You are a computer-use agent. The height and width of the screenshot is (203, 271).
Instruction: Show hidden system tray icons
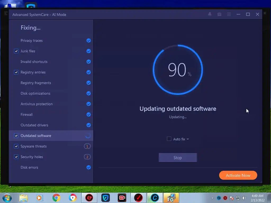click(x=213, y=198)
